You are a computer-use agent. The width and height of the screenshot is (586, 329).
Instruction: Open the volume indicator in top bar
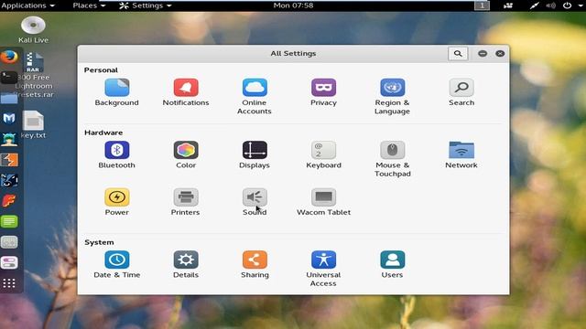pyautogui.click(x=550, y=5)
